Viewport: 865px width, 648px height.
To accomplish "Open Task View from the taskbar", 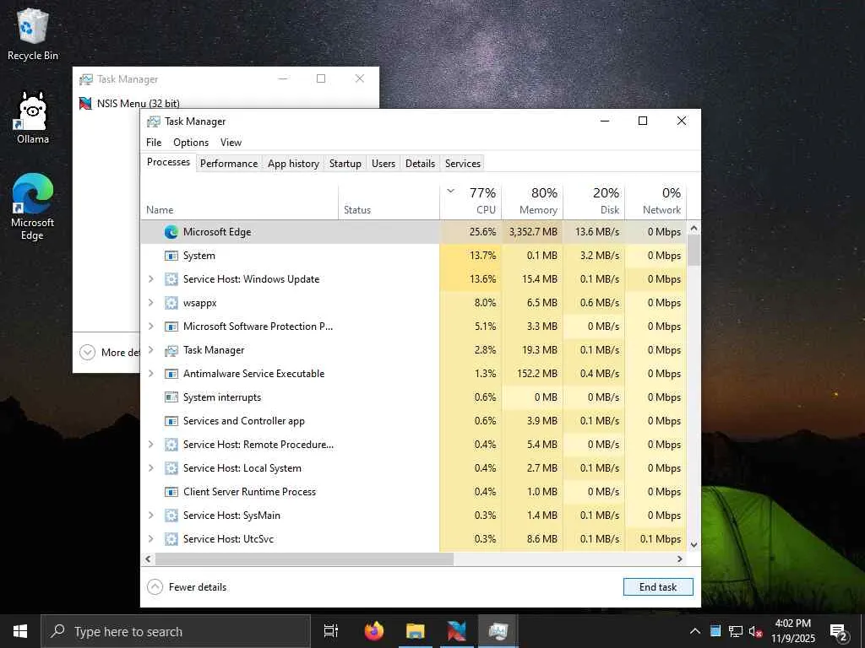I will click(331, 631).
